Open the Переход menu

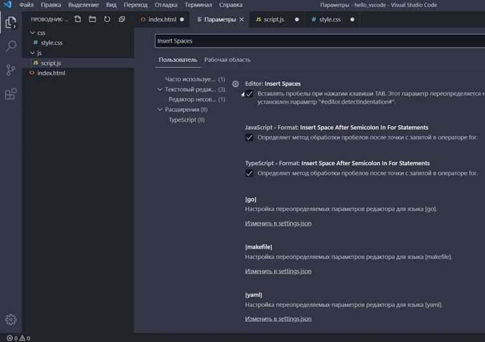136,5
